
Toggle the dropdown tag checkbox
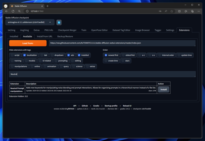(x=52, y=55)
